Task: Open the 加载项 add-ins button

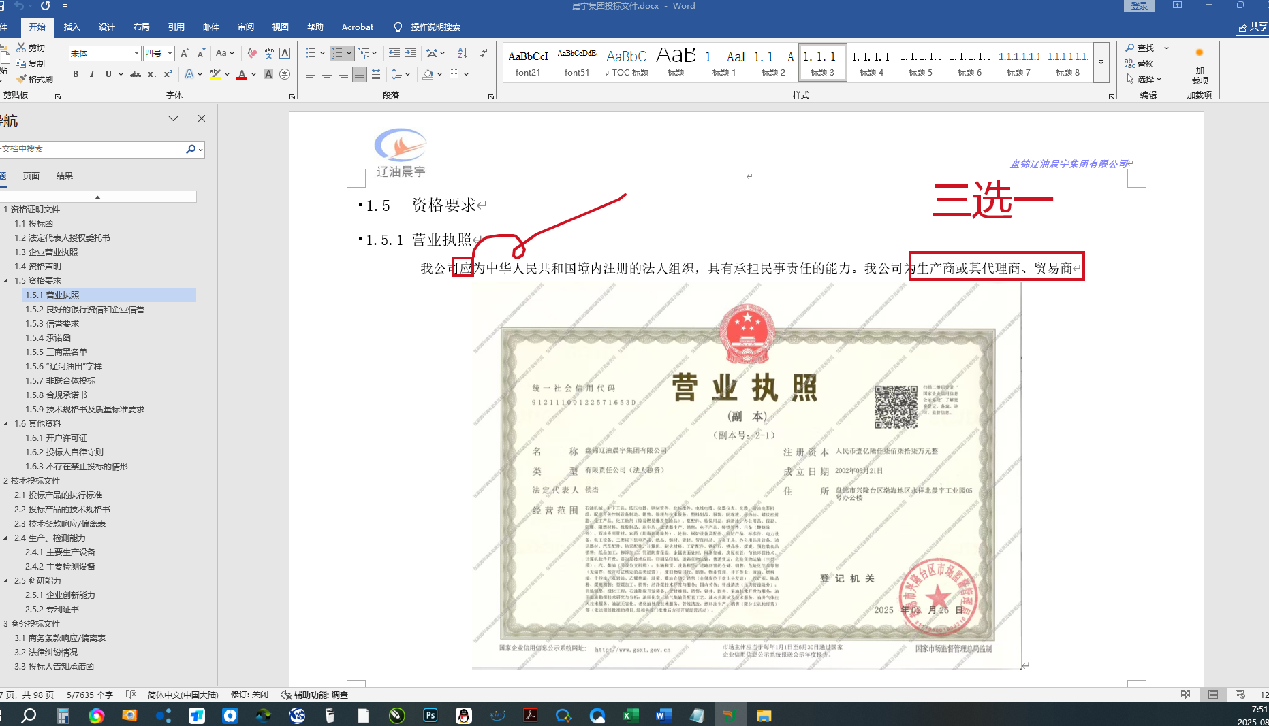Action: pos(1200,68)
